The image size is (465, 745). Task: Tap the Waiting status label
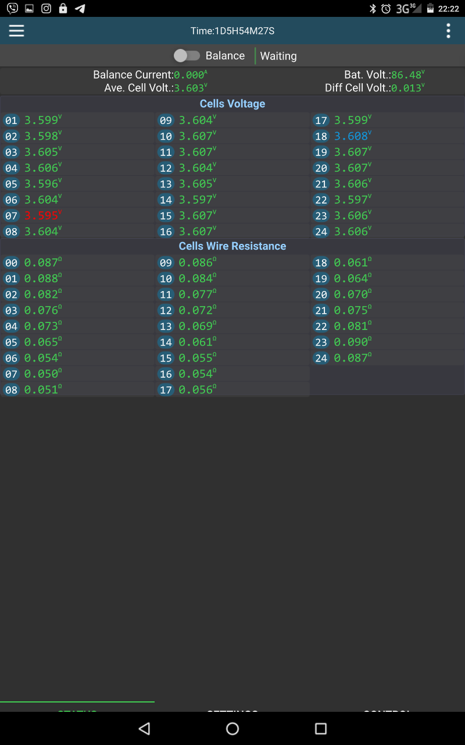pyautogui.click(x=278, y=56)
